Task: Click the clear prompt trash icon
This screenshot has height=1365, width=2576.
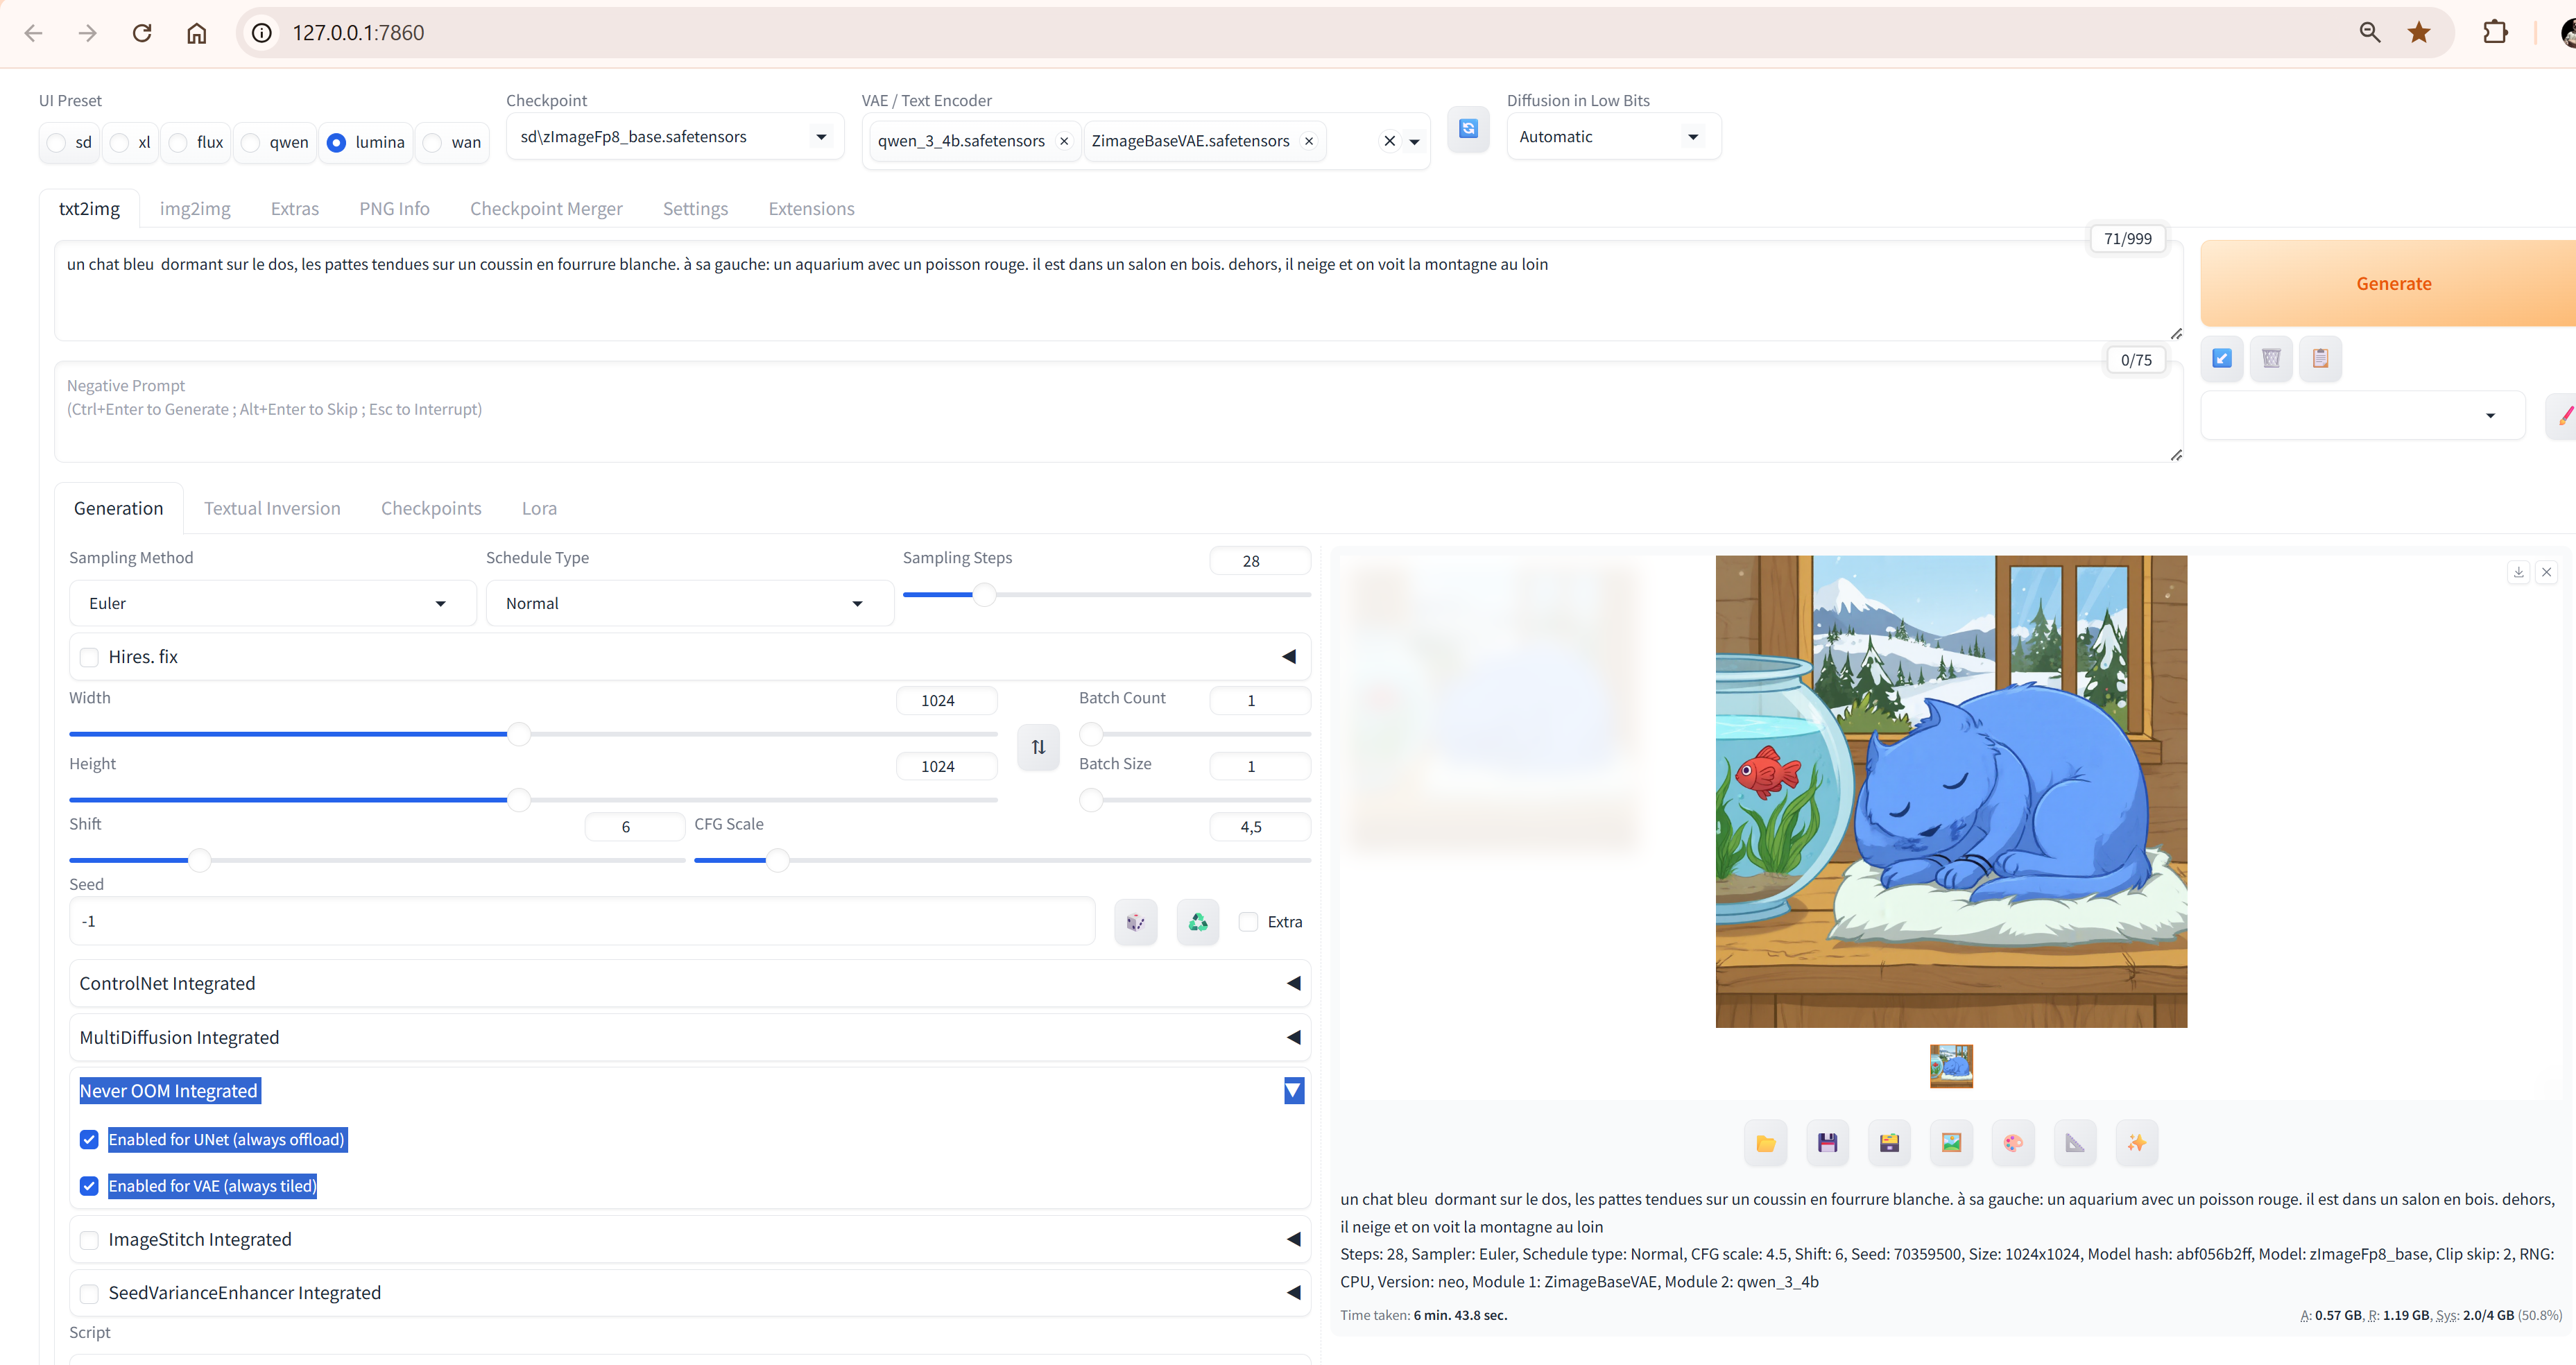Action: tap(2270, 358)
